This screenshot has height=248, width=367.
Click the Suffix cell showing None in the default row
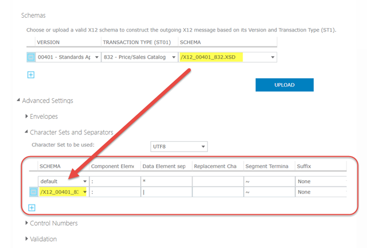click(x=319, y=181)
